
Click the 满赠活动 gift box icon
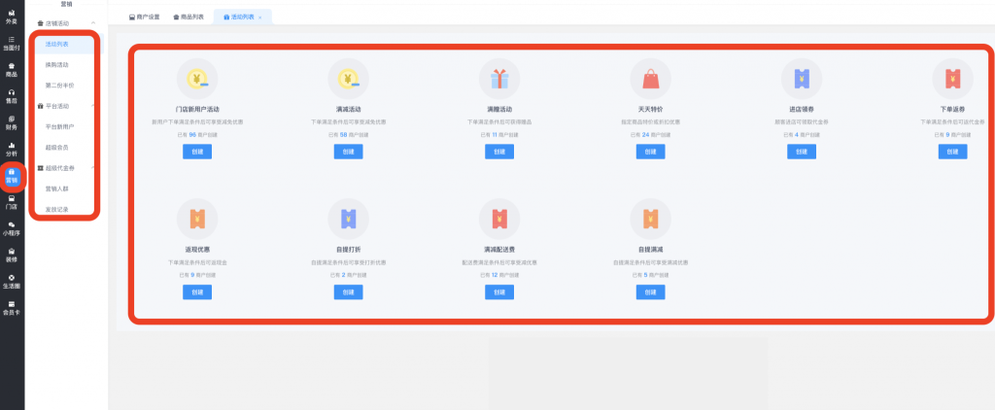(x=498, y=77)
